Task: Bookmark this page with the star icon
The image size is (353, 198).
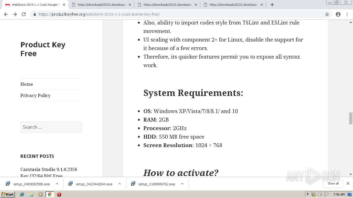Action: [x=327, y=14]
